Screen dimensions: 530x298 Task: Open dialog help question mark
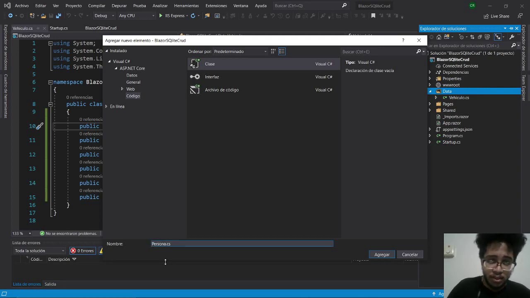click(403, 40)
